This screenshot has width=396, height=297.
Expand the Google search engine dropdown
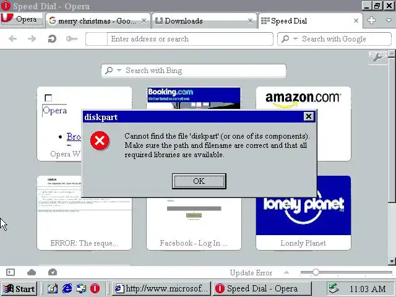[295, 38]
